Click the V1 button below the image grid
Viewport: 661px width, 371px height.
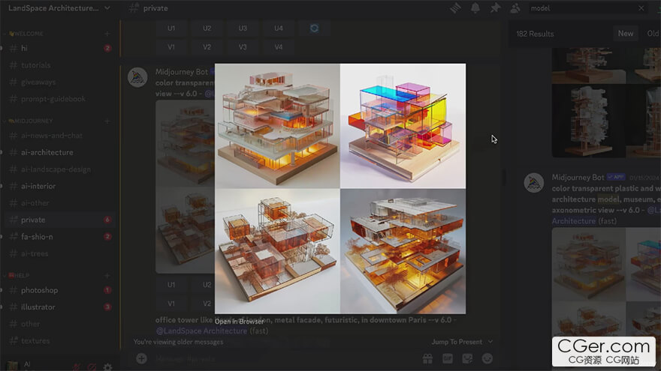click(171, 304)
